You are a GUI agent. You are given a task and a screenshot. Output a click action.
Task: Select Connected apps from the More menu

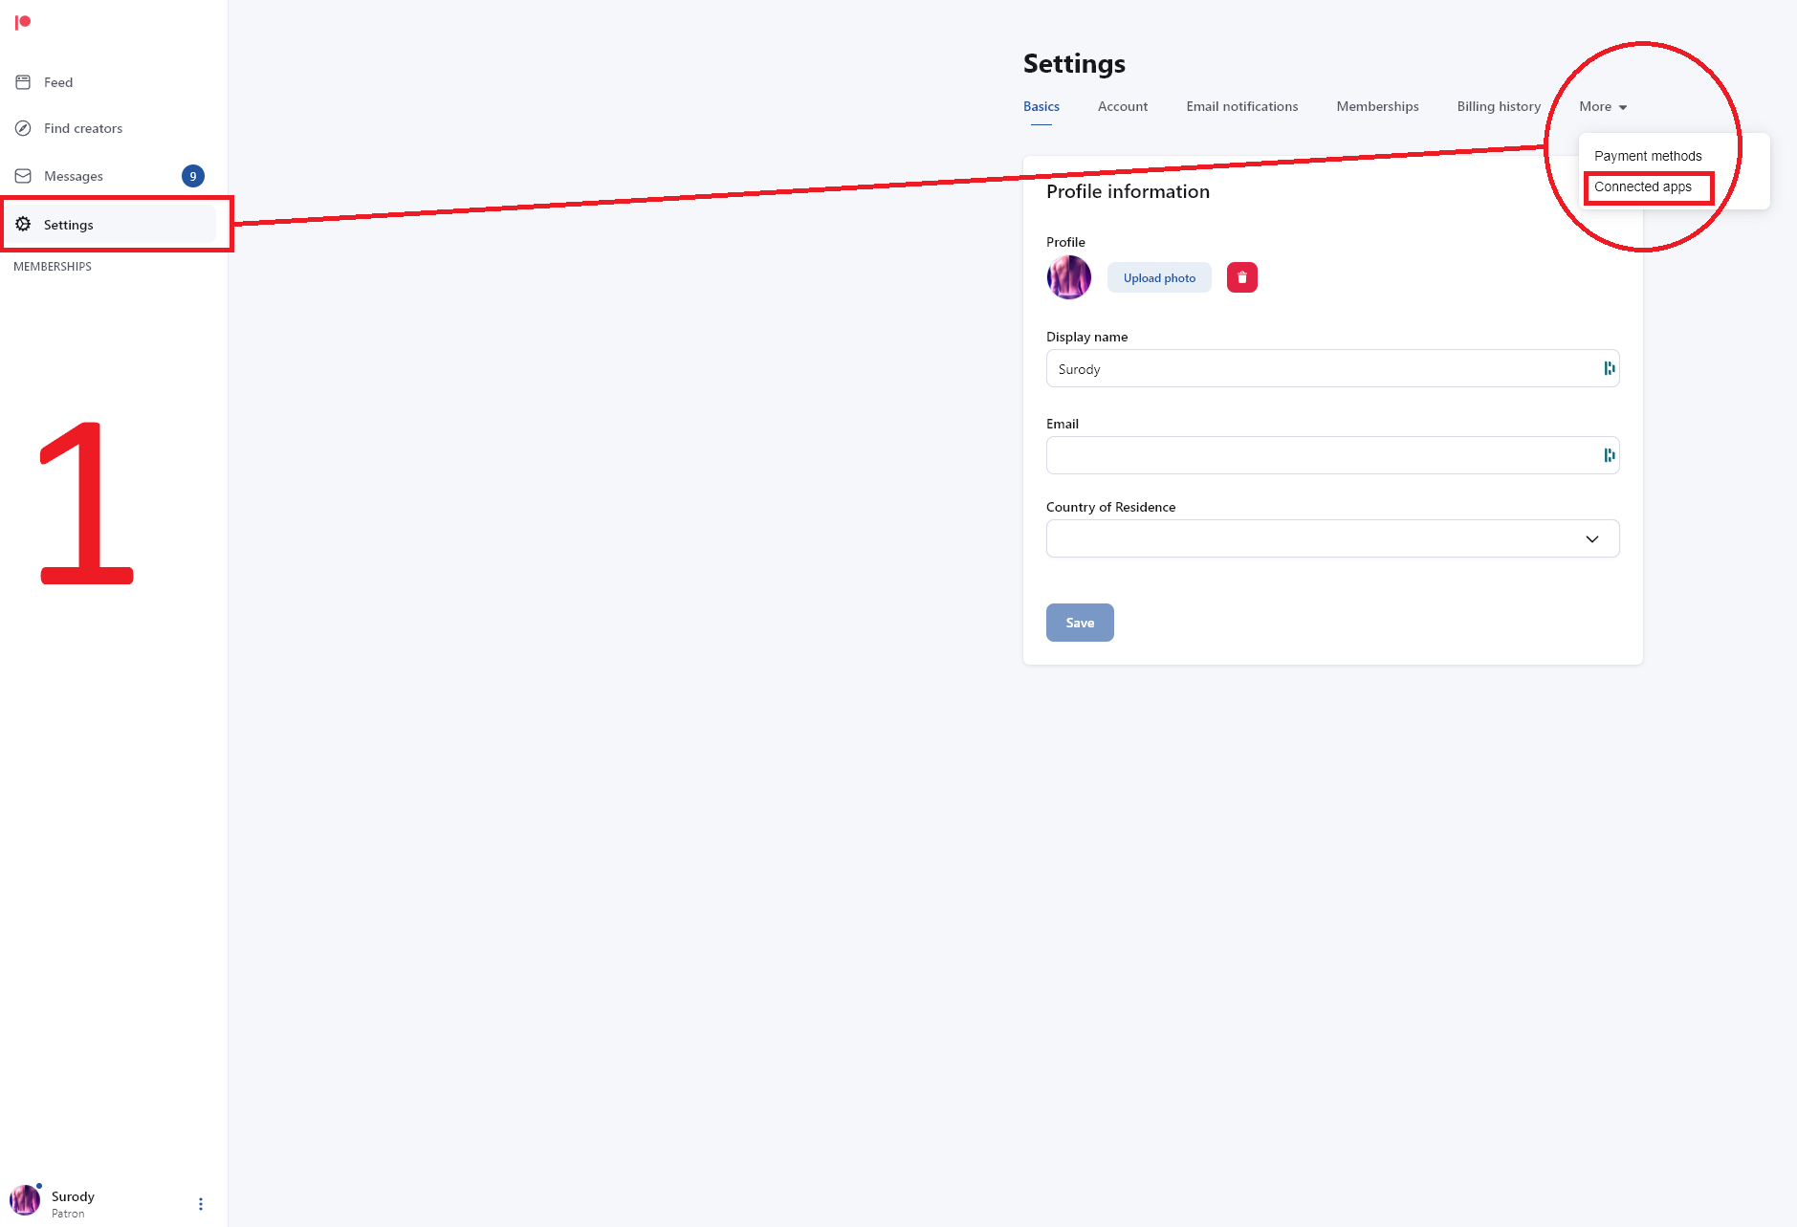[1643, 186]
